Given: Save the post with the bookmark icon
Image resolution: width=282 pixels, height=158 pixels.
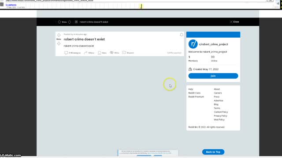Looking at the screenshot, I should [99, 53].
